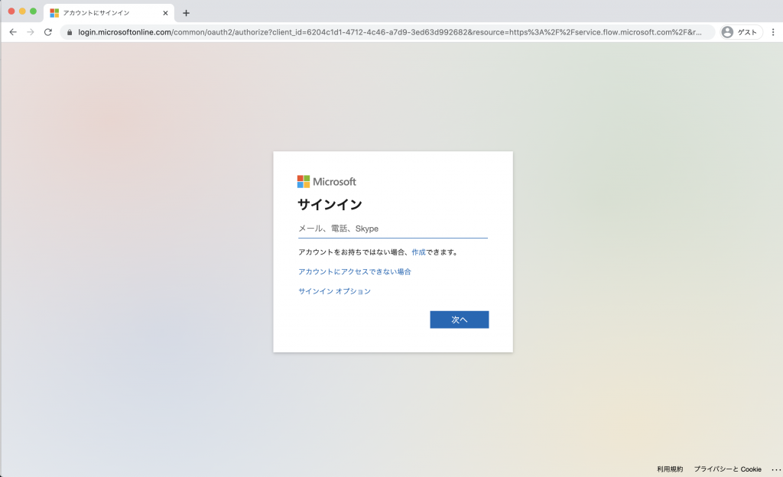Reload the page with the refresh icon
Image resolution: width=783 pixels, height=477 pixels.
48,32
